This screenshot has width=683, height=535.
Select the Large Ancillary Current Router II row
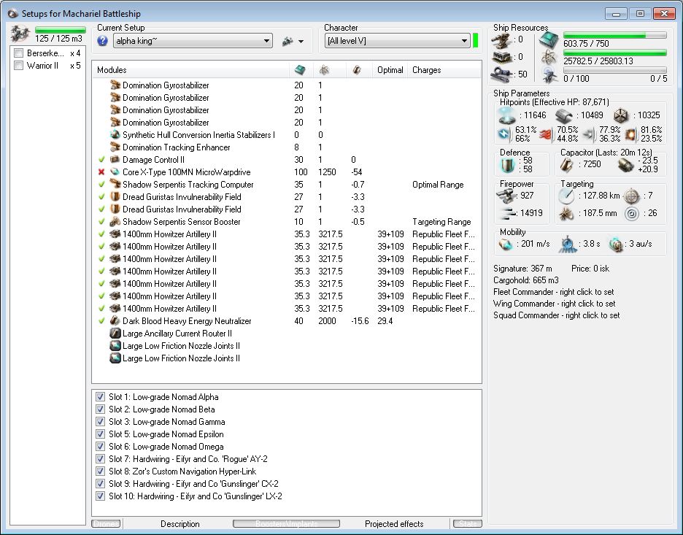click(x=287, y=334)
